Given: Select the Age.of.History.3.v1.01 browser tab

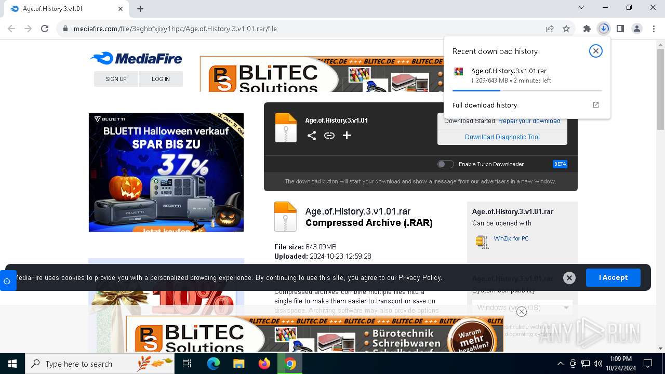Looking at the screenshot, I should (66, 9).
